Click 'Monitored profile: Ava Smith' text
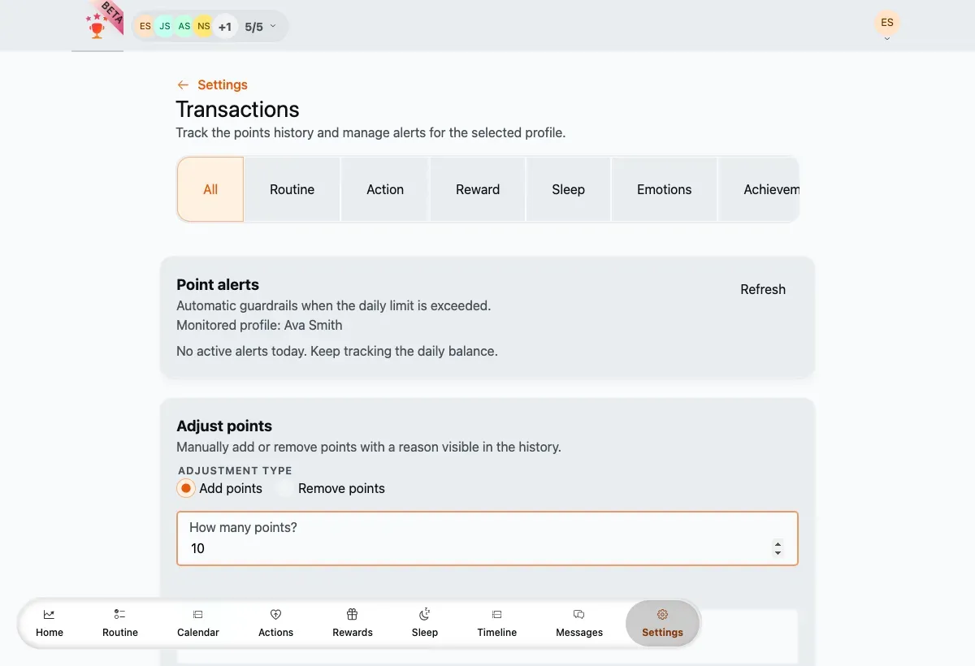975x666 pixels. (259, 325)
